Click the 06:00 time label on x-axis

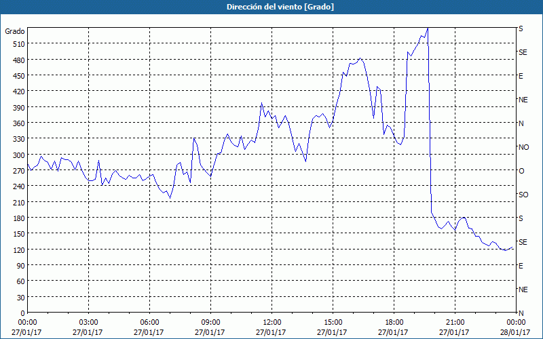[x=149, y=322]
